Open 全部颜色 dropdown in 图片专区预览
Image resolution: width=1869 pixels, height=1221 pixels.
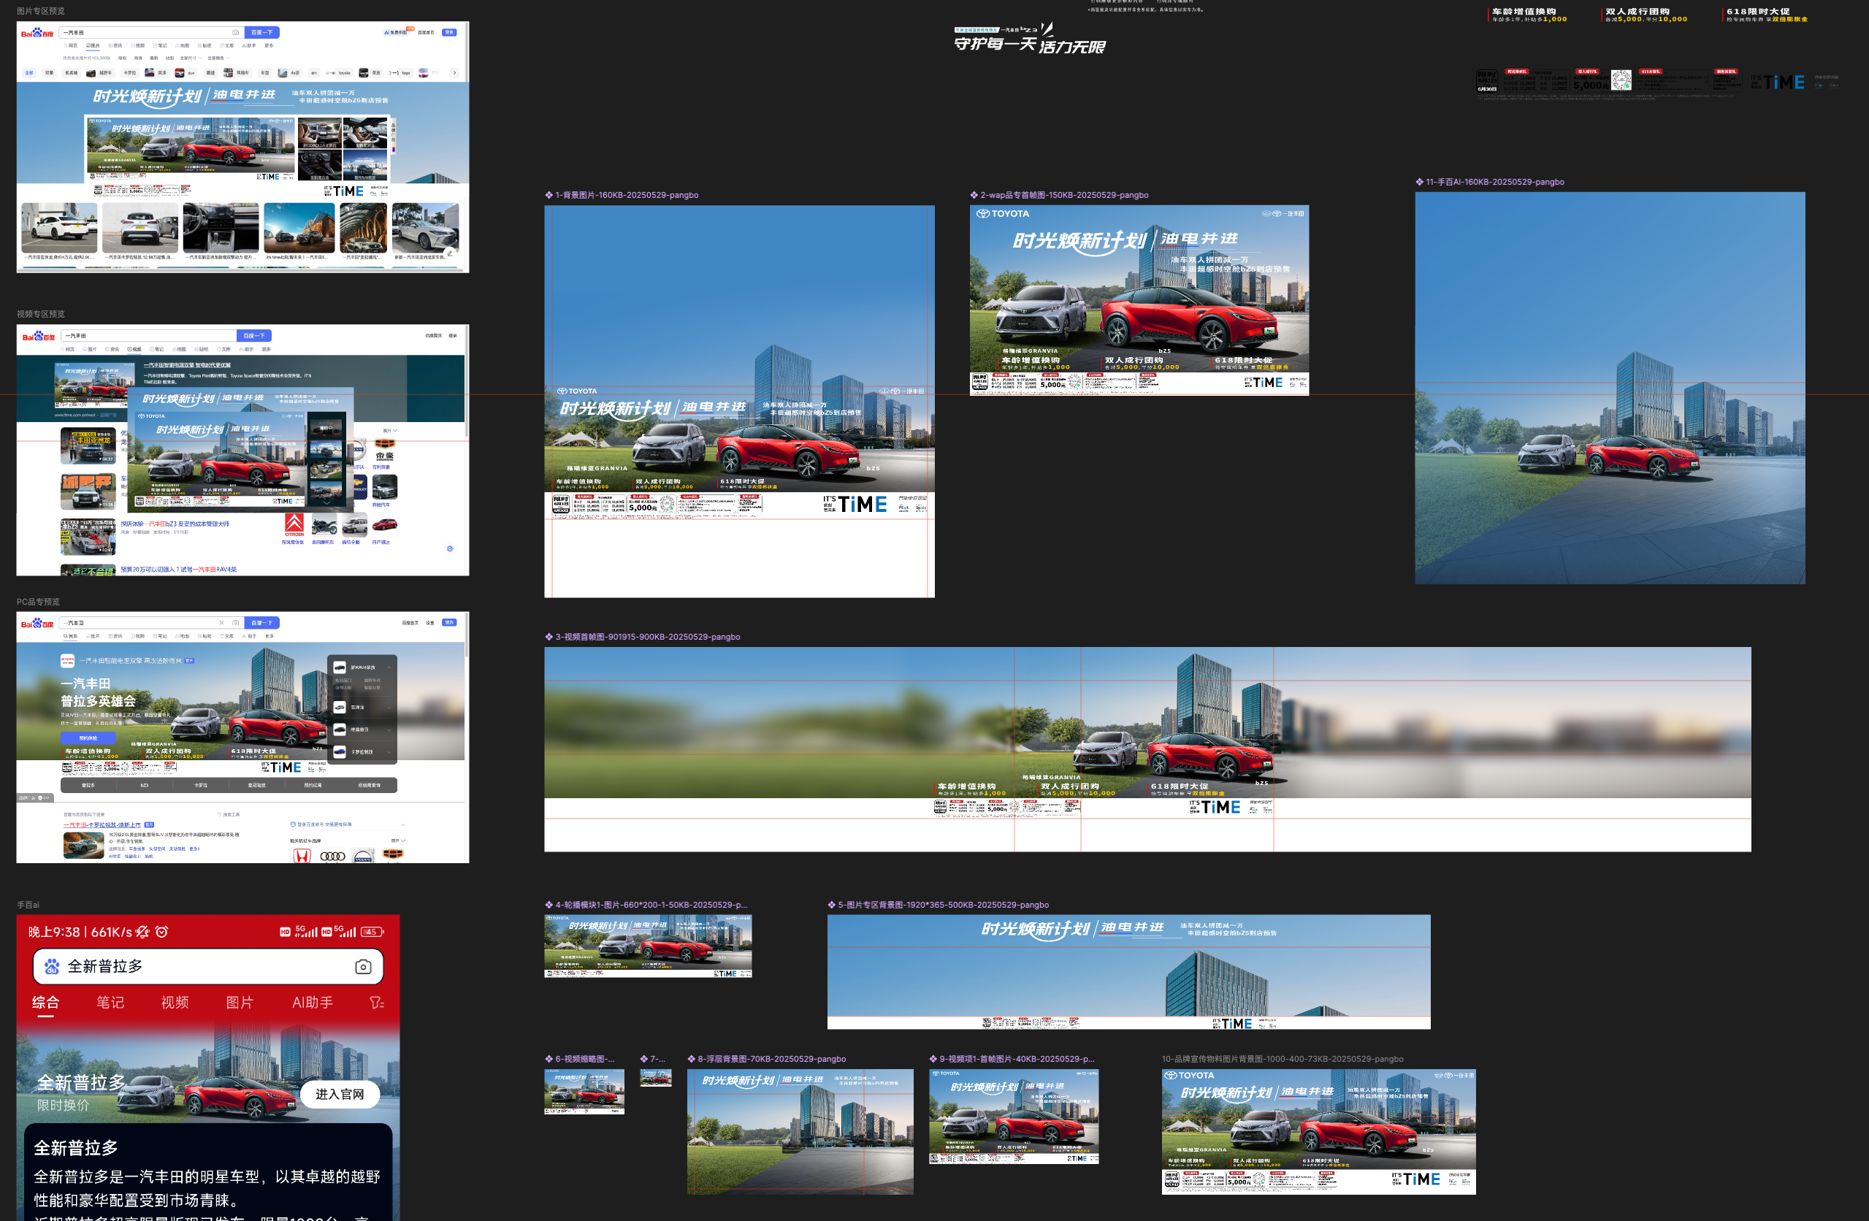pyautogui.click(x=219, y=58)
